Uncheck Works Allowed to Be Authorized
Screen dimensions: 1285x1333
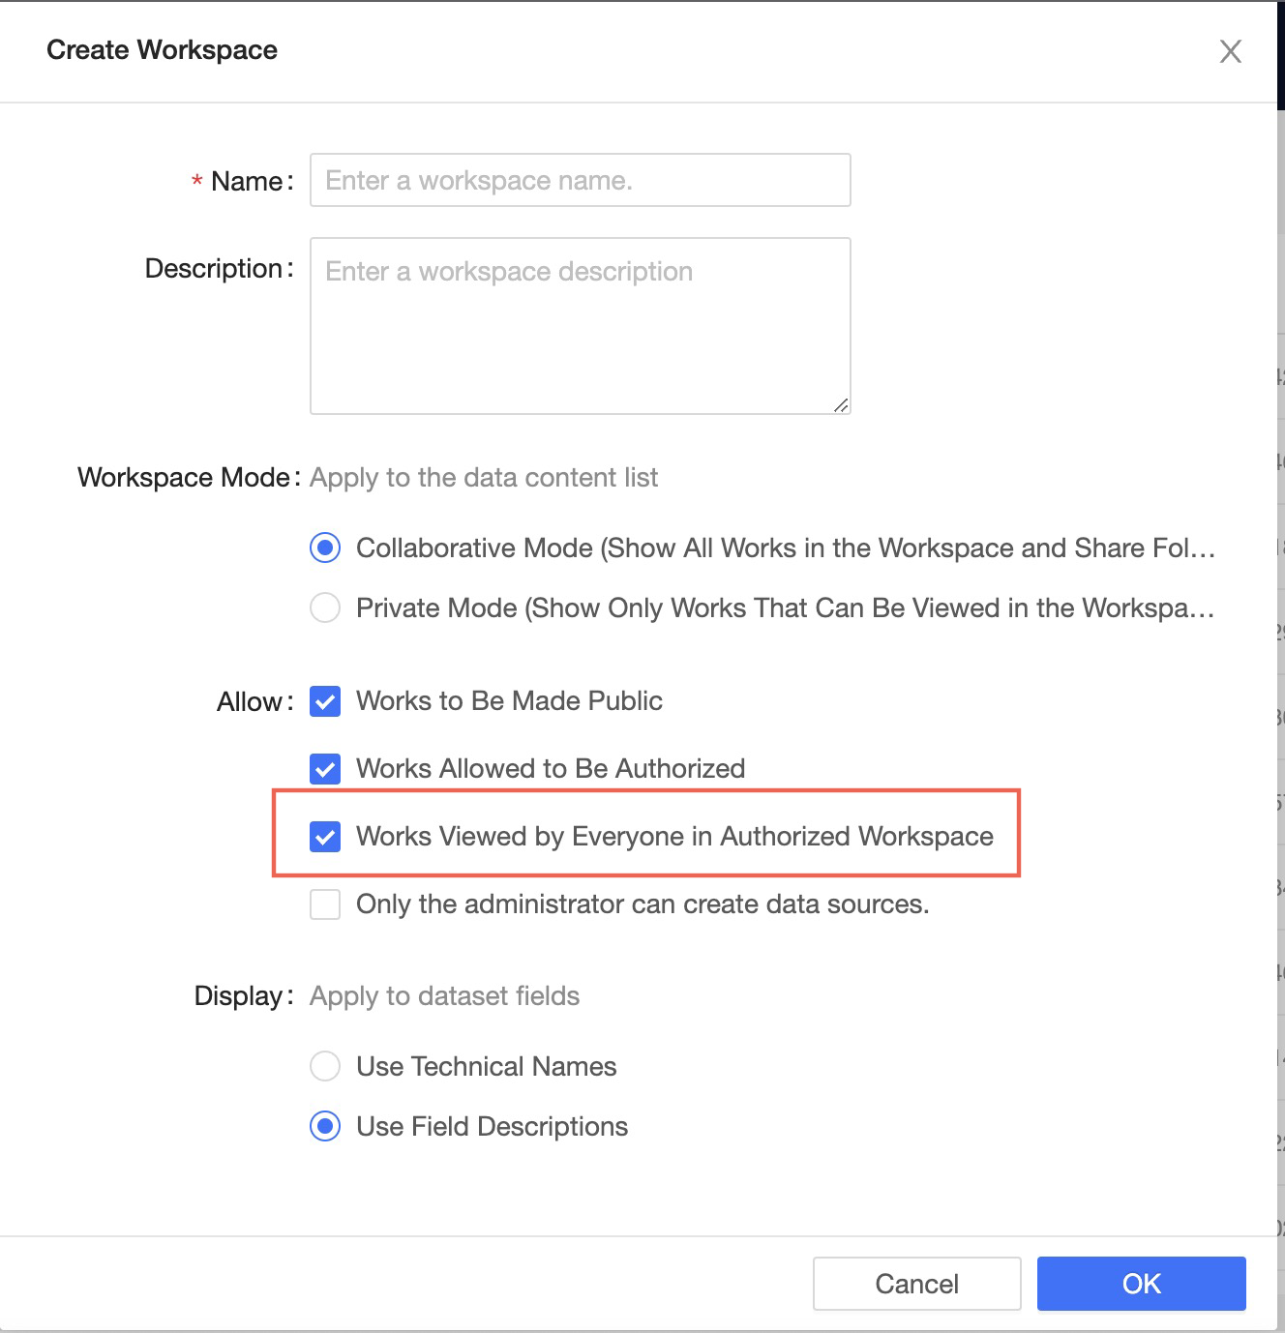(x=325, y=769)
